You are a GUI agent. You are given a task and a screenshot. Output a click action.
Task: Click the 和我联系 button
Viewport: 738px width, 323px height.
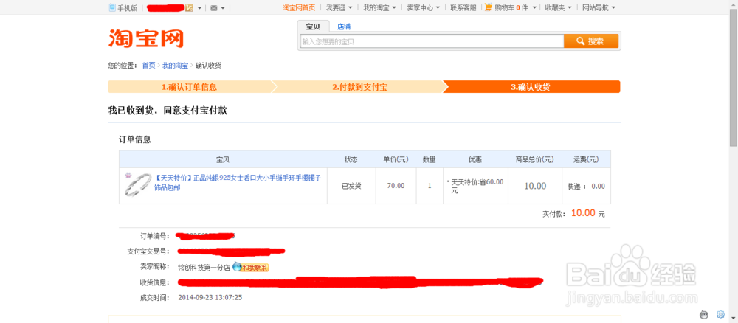click(x=255, y=268)
